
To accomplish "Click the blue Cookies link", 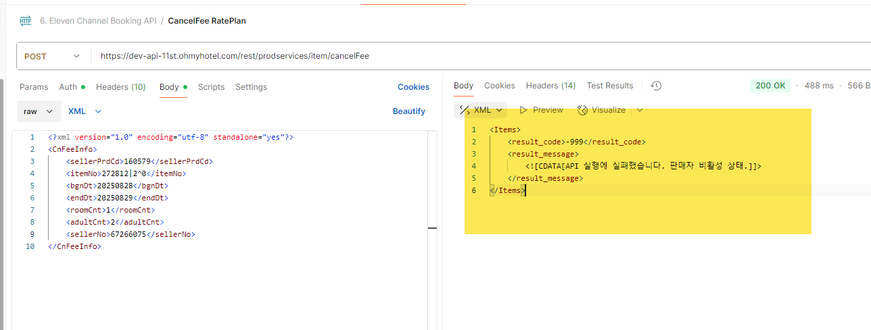I will (413, 87).
